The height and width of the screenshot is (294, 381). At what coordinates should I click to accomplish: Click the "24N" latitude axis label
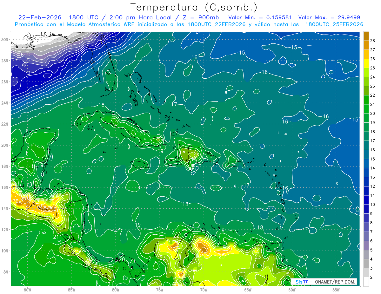pyautogui.click(x=5, y=103)
